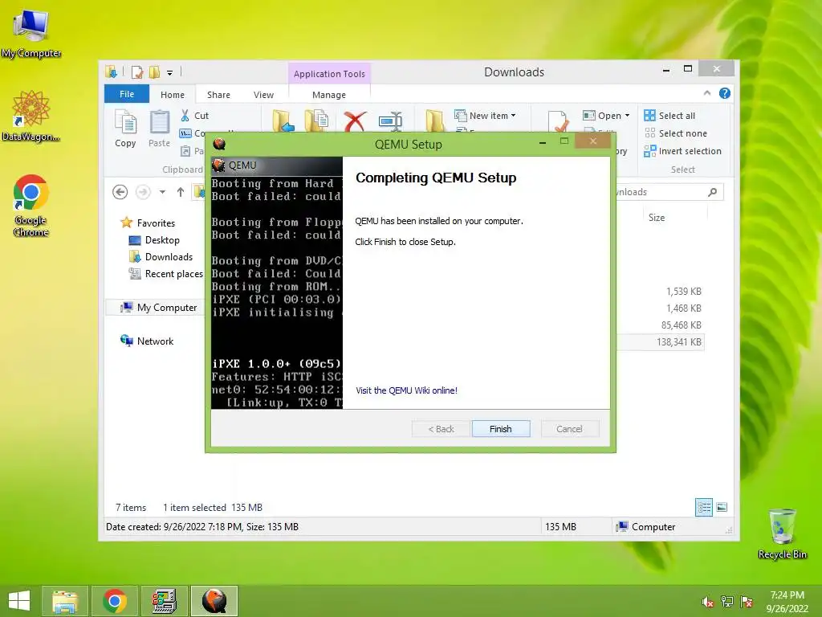Click the Copy to folder icon
822x617 pixels.
(x=316, y=121)
